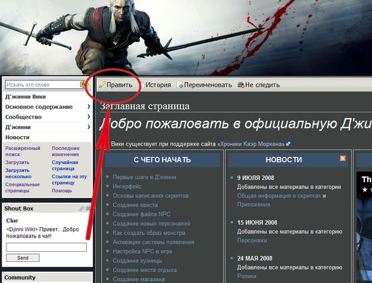Screen dimensions: 372x283
Task: Open the Интерфейс article link
Action: (x=127, y=186)
